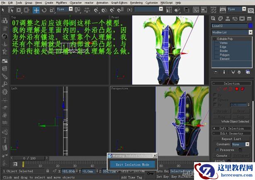Toggle Select and Manipulate tool
The height and width of the screenshot is (180, 255).
coord(87,10)
